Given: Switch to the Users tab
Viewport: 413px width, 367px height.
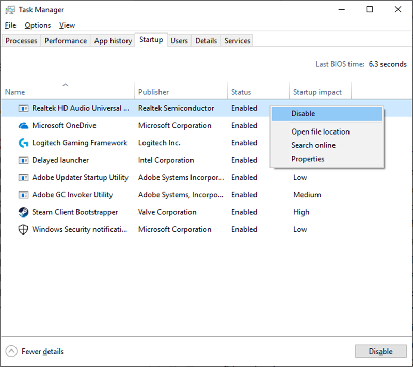Looking at the screenshot, I should pyautogui.click(x=179, y=41).
